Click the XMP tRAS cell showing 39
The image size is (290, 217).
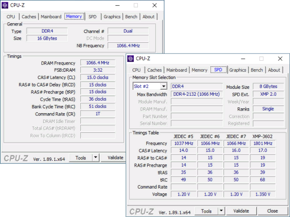[263, 172]
